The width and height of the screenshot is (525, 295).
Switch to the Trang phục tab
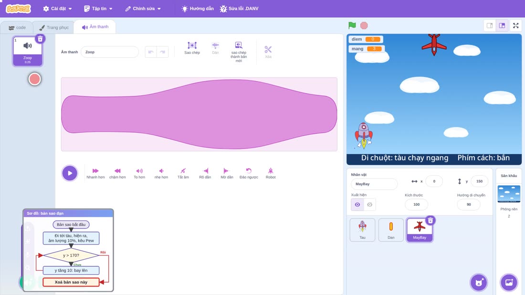click(54, 28)
